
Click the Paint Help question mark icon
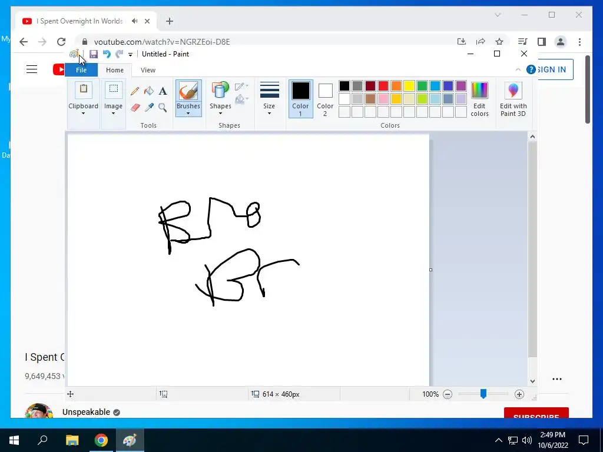(531, 69)
